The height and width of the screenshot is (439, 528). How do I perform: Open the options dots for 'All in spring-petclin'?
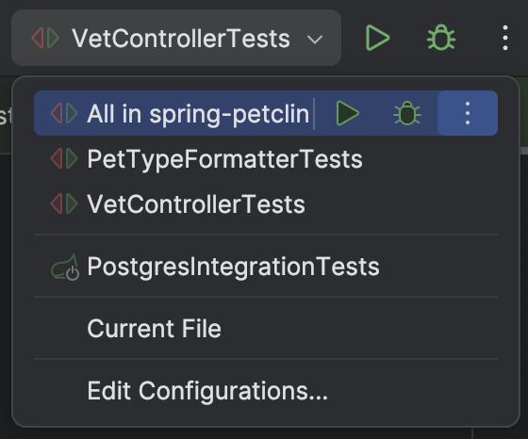point(468,113)
